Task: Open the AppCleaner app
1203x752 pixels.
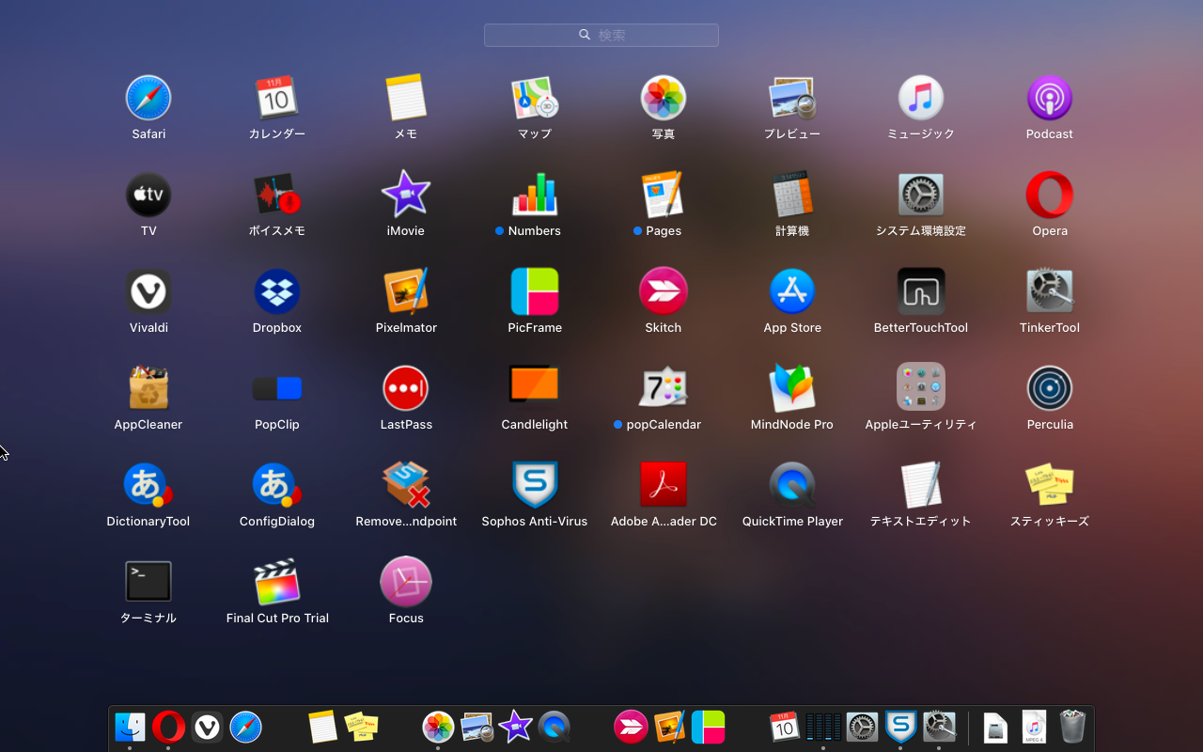Action: [148, 388]
